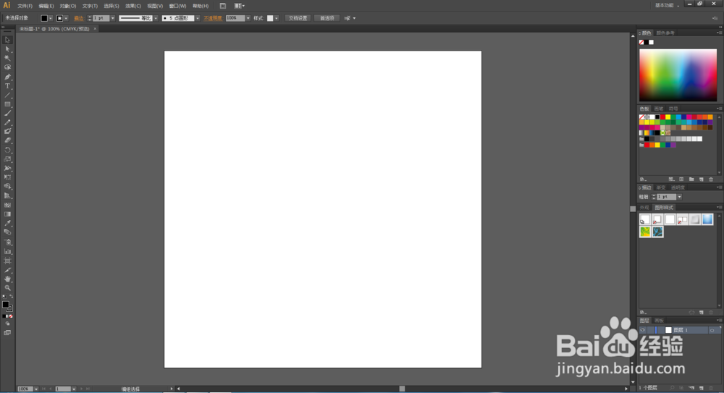Open 对象(O) menu
This screenshot has height=393, width=724.
coord(67,6)
